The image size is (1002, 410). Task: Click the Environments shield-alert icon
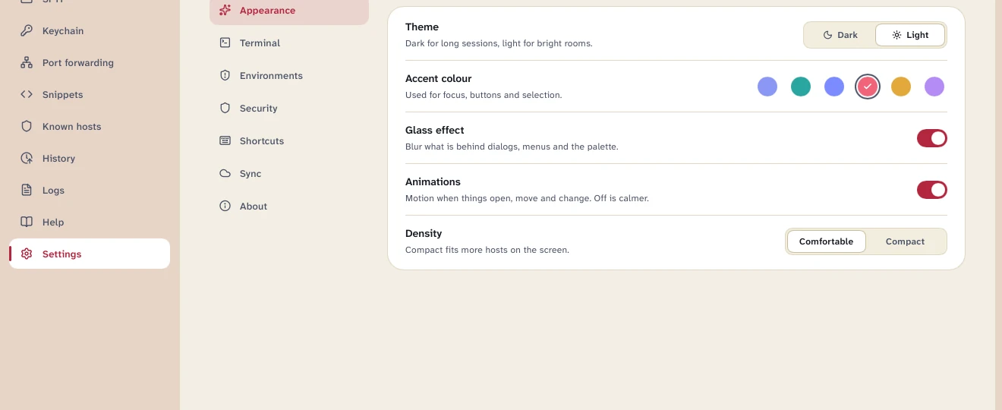click(225, 76)
